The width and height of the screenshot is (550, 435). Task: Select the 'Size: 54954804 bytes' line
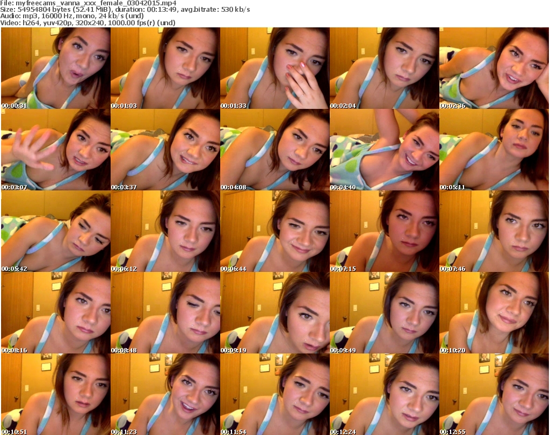125,10
